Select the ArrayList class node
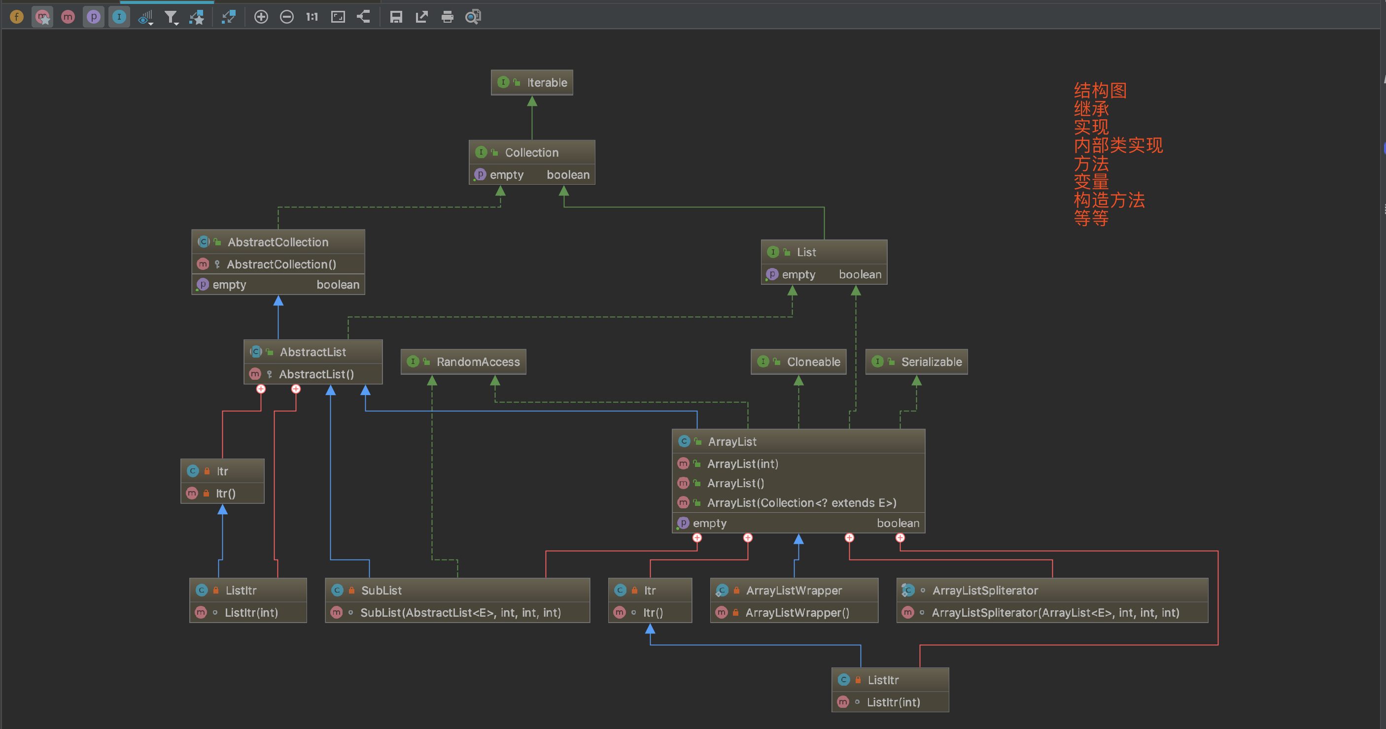The width and height of the screenshot is (1386, 729). pos(732,441)
